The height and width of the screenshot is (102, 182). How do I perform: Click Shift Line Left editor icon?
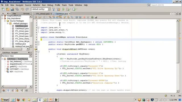76,17
